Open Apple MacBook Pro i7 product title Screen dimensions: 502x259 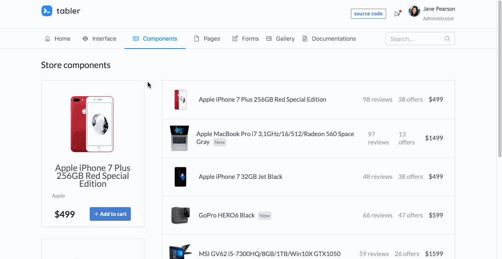pos(275,138)
